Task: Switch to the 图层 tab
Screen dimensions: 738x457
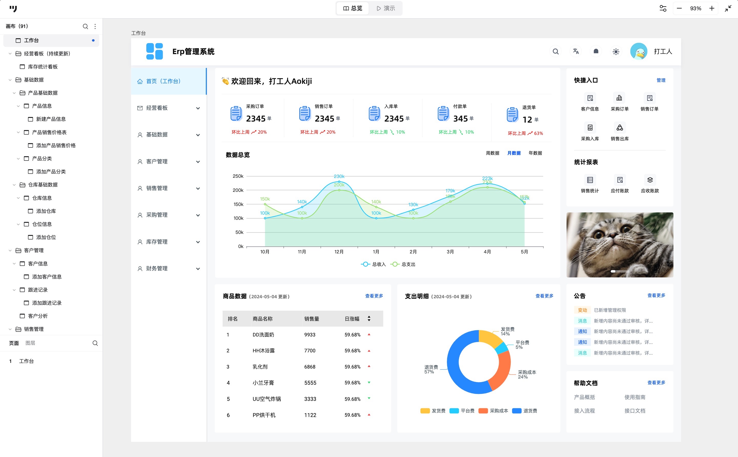Action: tap(30, 343)
